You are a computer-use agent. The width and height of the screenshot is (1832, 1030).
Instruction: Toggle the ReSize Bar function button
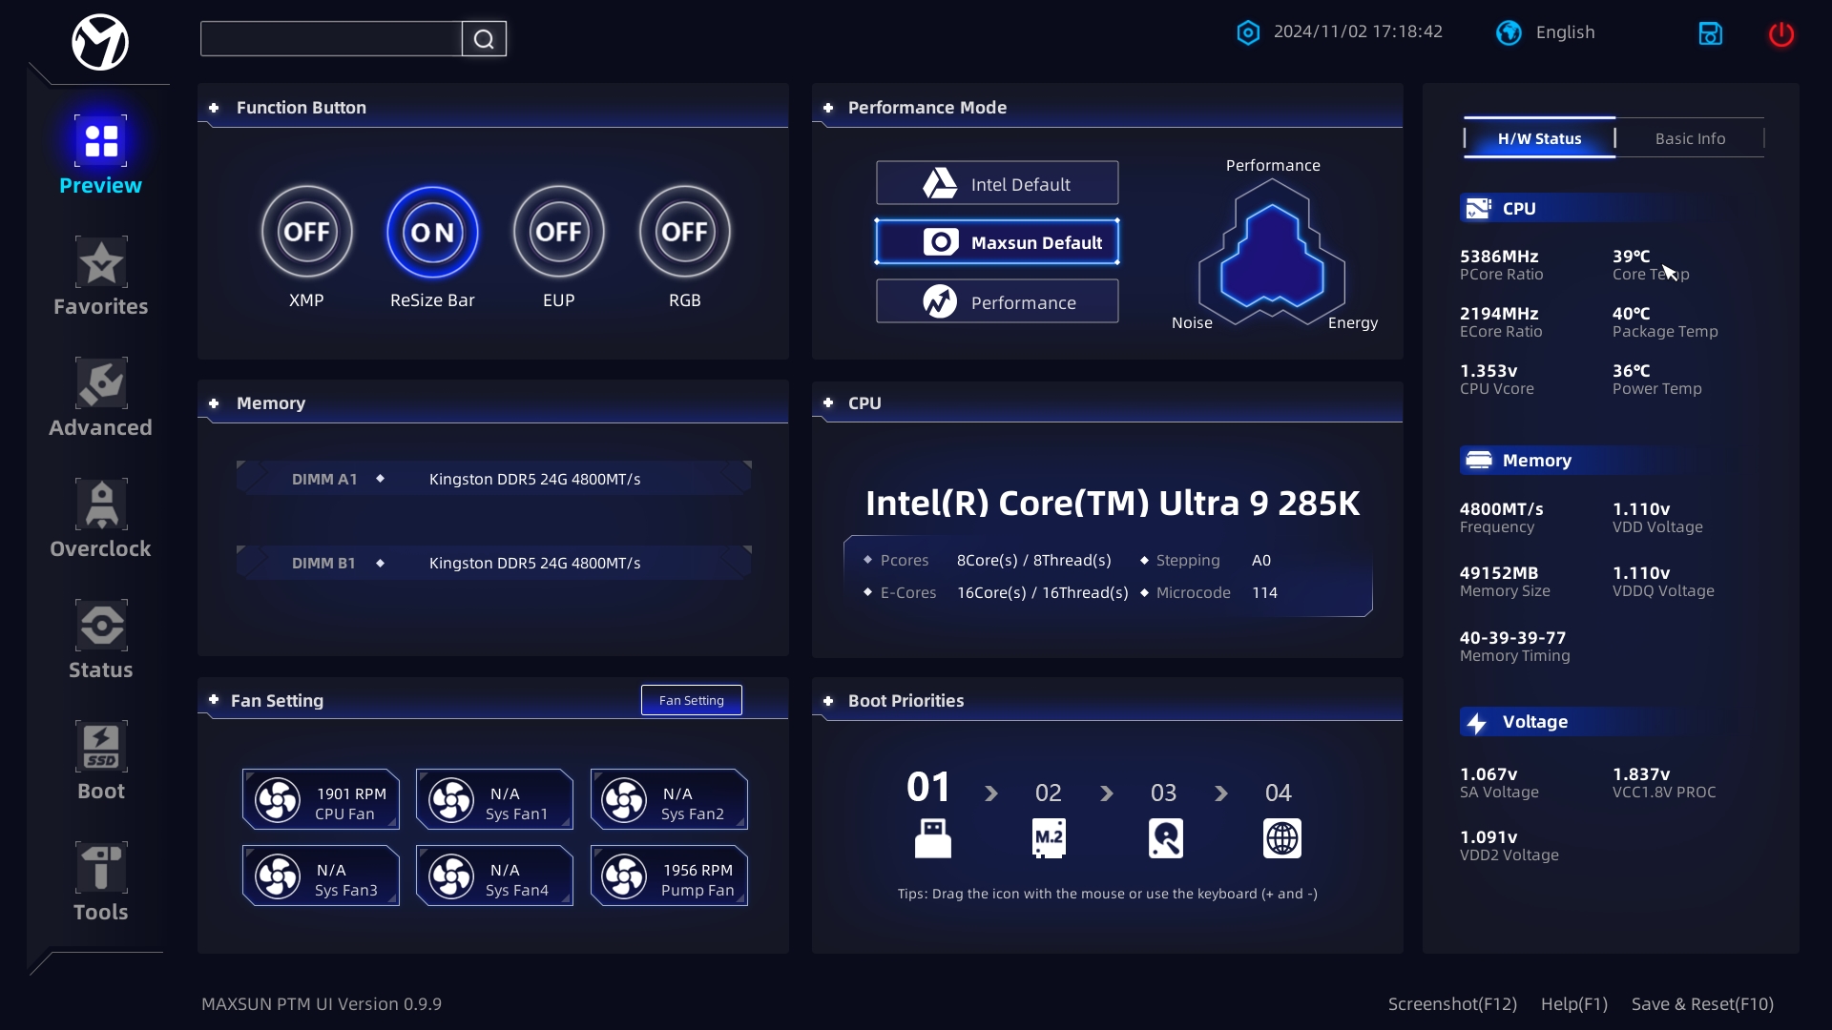[432, 232]
